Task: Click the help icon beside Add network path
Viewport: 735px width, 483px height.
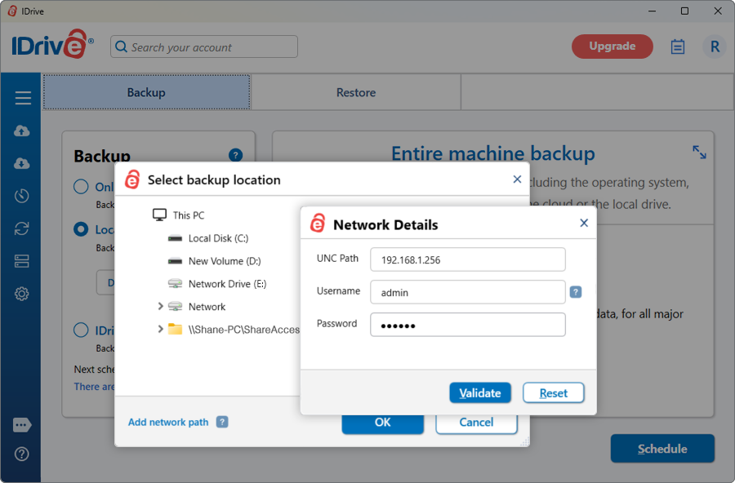Action: coord(222,422)
